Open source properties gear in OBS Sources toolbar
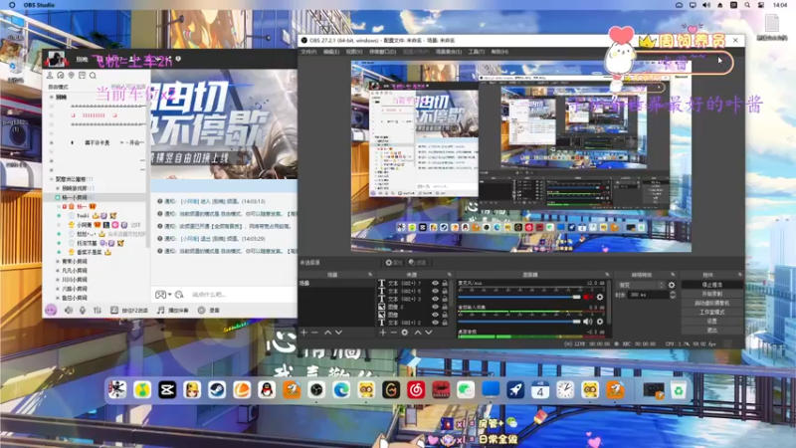Screen dimensions: 796x448 405,333
